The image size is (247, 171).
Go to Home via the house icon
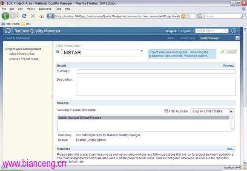pos(42,16)
